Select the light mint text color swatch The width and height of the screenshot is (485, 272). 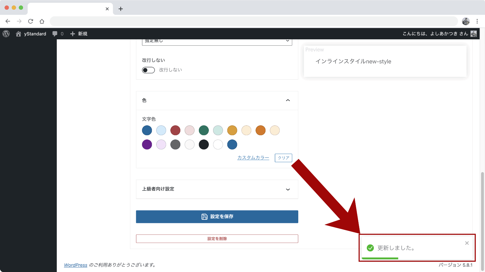point(218,130)
